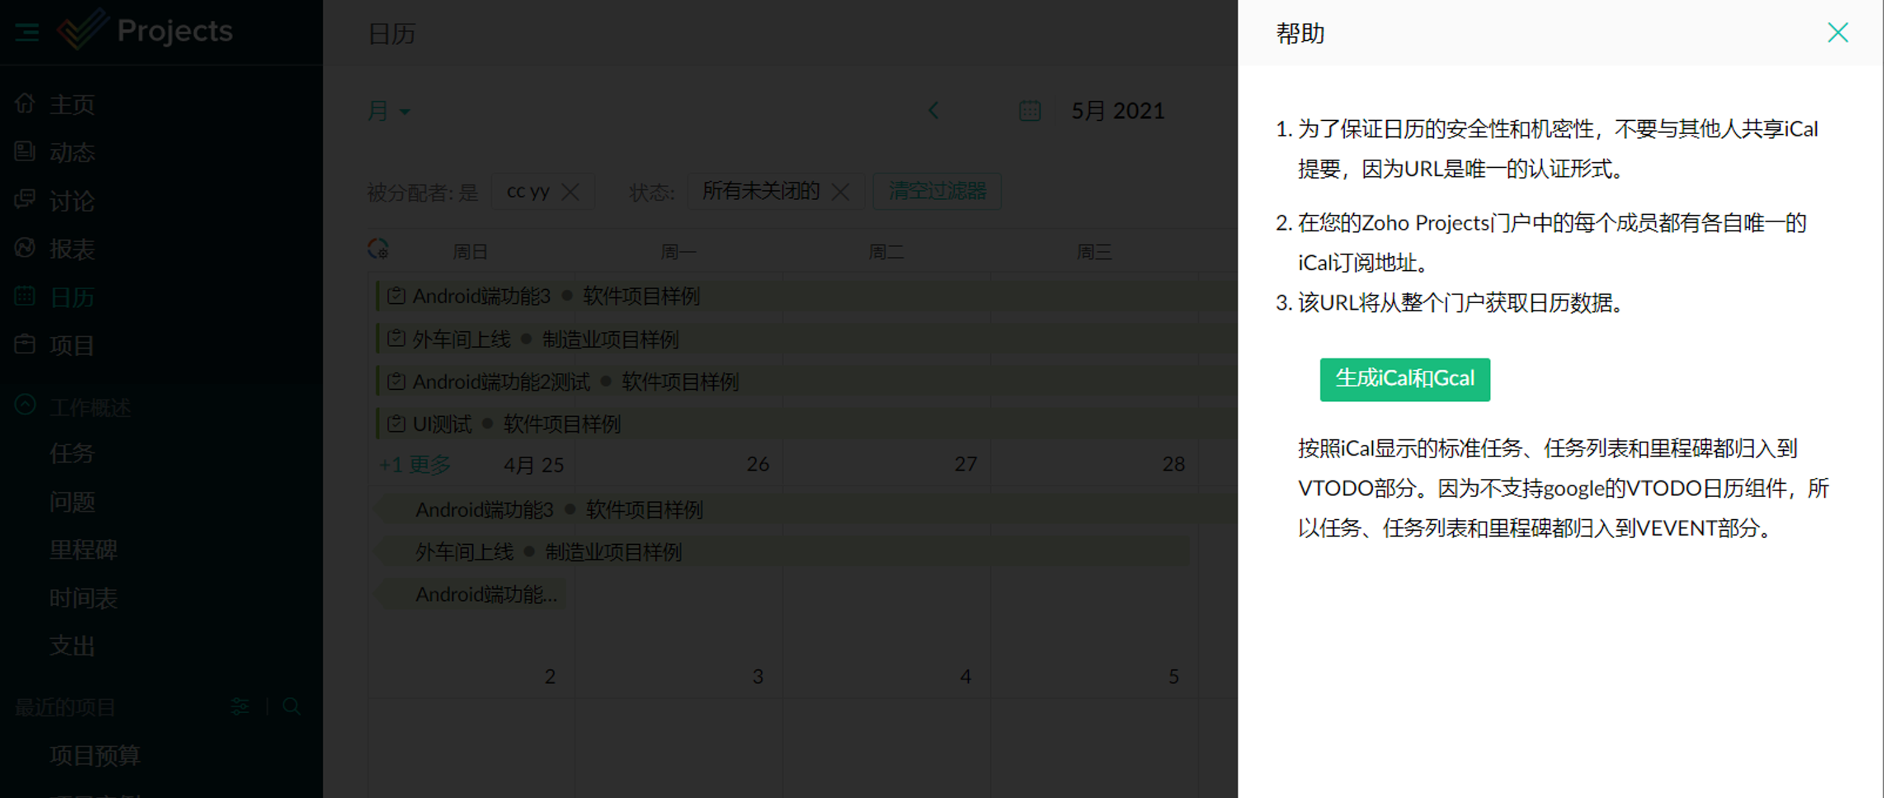
Task: Remove the cc yy assignee filter
Action: 570,192
